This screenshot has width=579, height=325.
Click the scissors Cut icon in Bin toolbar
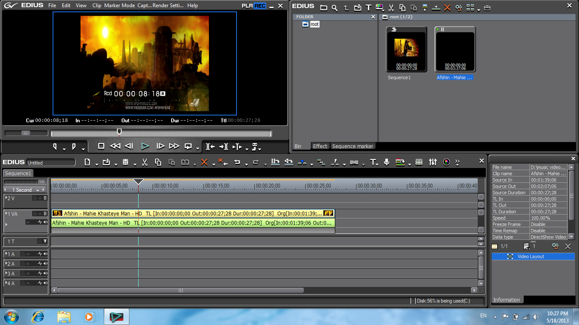(391, 8)
